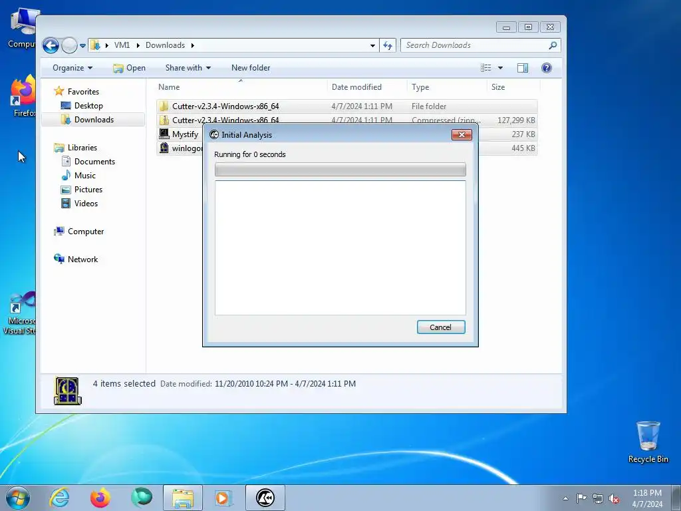Create a New folder
681x511 pixels.
point(251,68)
